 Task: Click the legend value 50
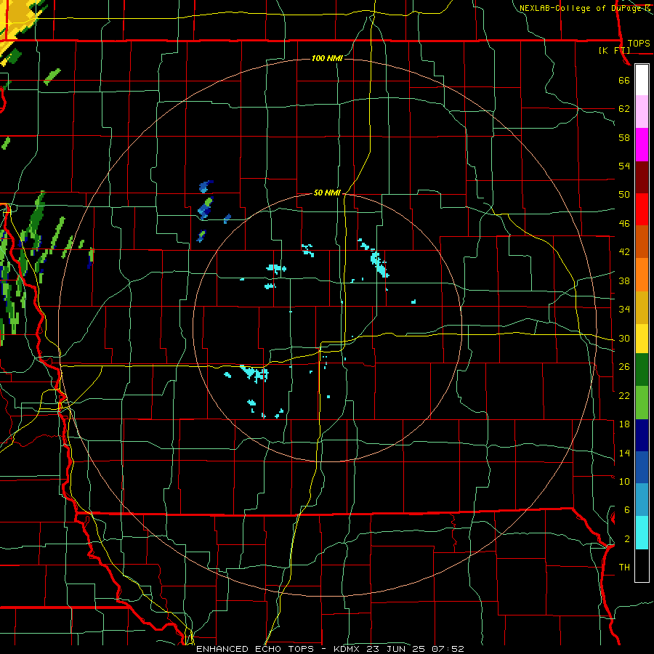click(624, 194)
